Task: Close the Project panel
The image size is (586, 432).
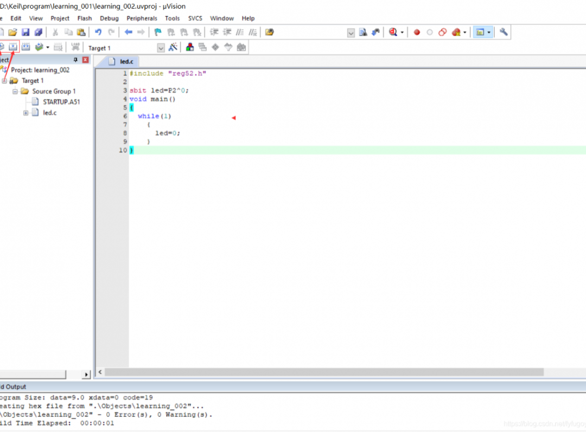Action: 86,60
